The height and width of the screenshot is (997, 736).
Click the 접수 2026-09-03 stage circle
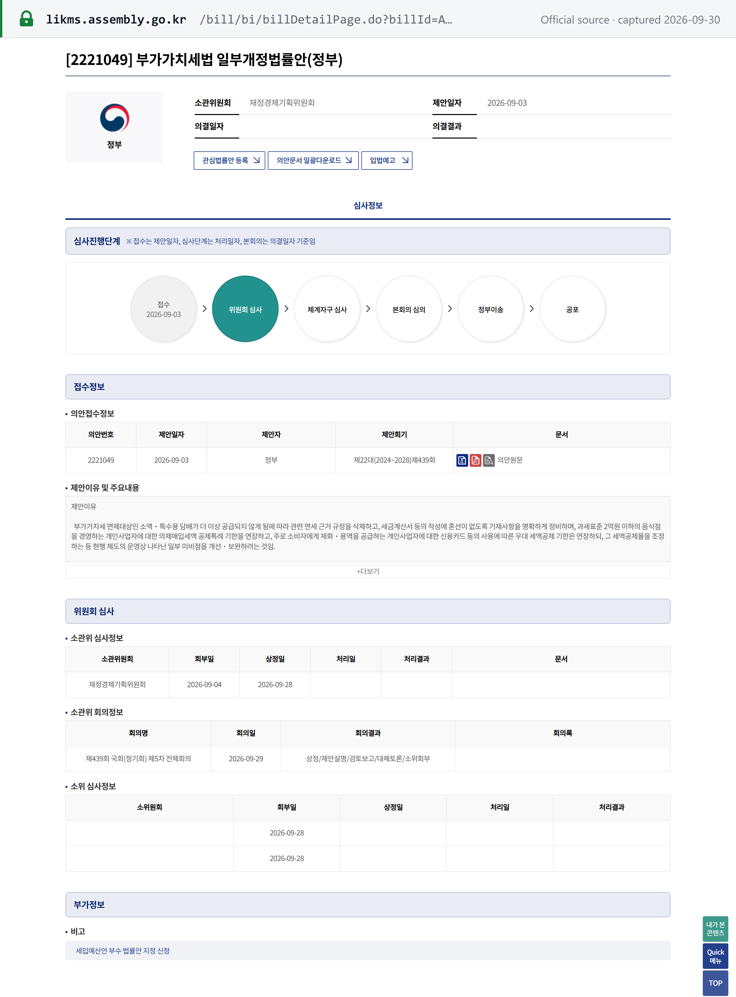(x=164, y=309)
